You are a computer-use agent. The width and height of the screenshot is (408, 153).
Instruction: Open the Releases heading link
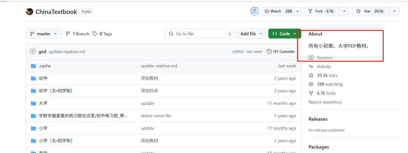[318, 119]
